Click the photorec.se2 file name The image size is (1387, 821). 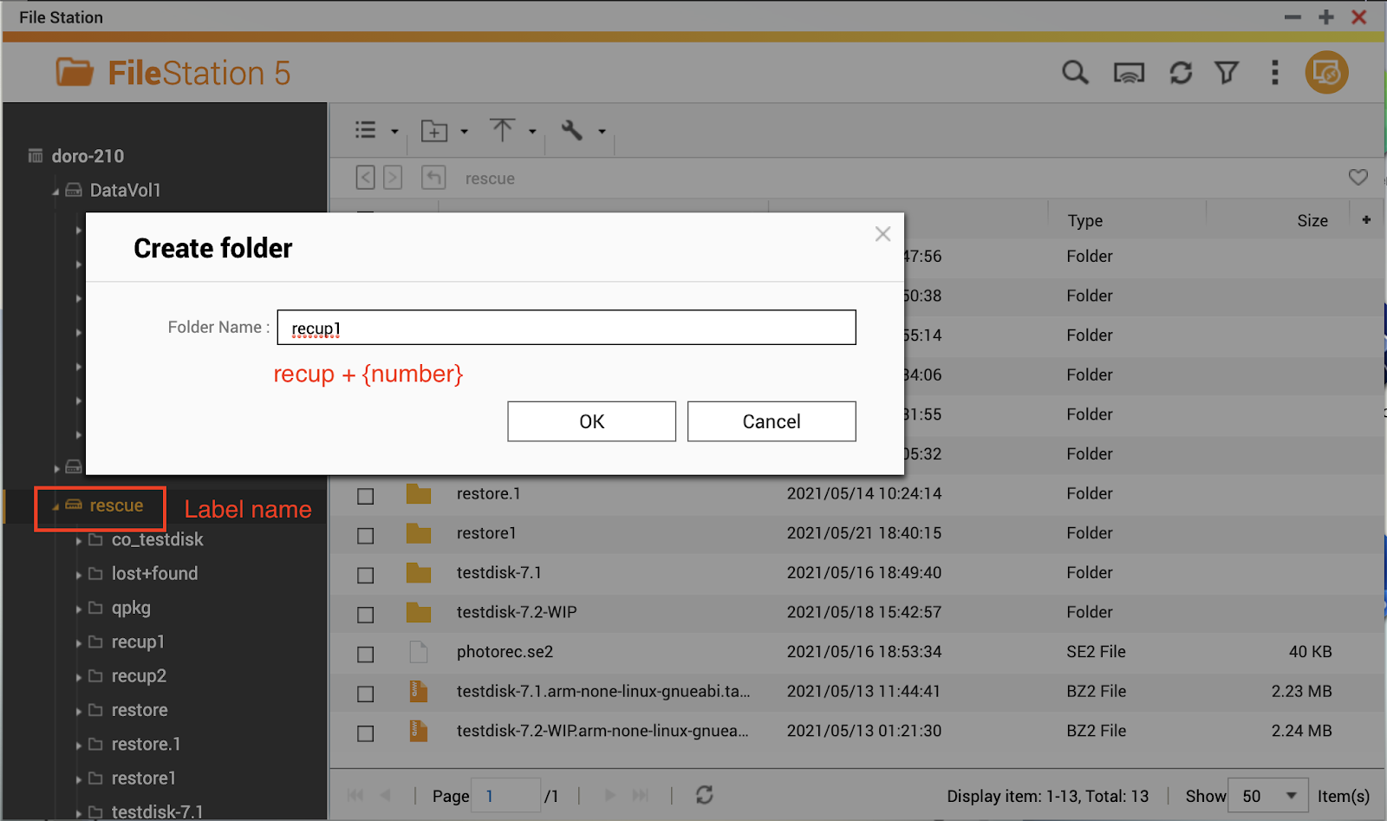pyautogui.click(x=505, y=652)
